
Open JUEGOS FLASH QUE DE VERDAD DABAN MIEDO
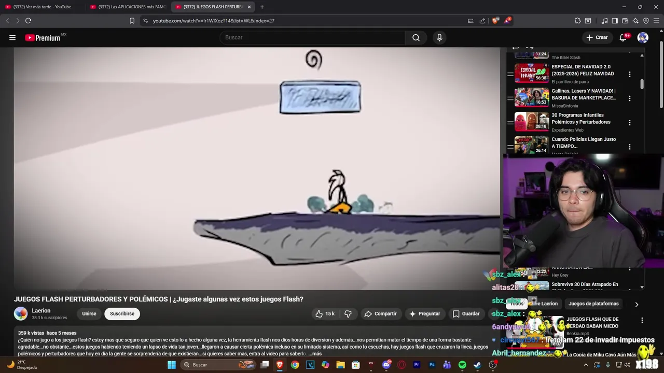point(592,322)
